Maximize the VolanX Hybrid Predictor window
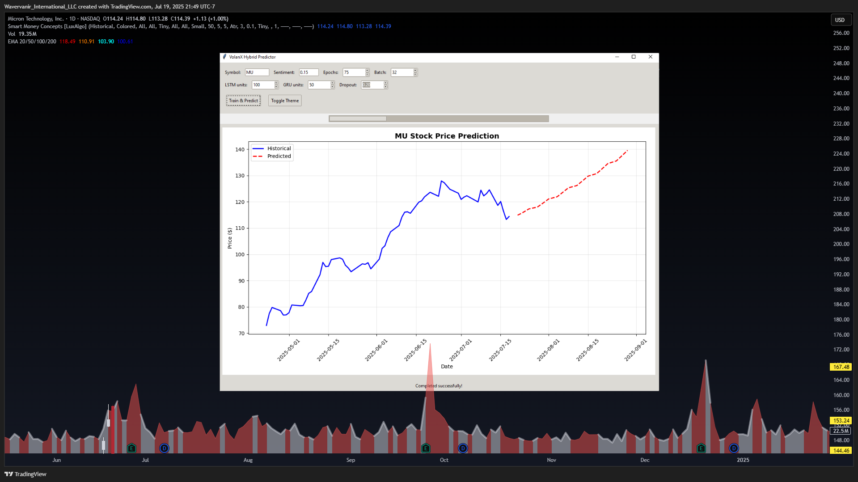 point(634,57)
